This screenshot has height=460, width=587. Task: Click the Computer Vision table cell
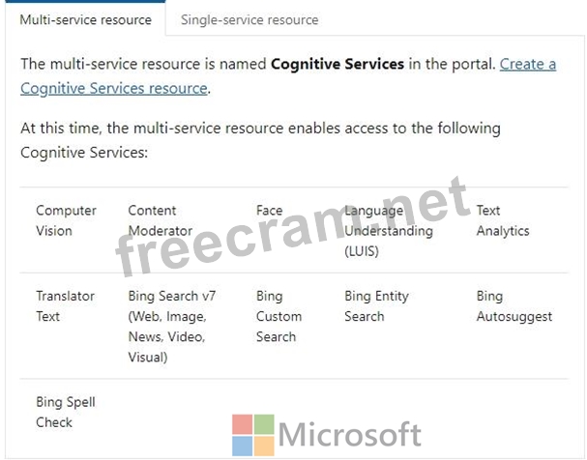[x=66, y=220]
